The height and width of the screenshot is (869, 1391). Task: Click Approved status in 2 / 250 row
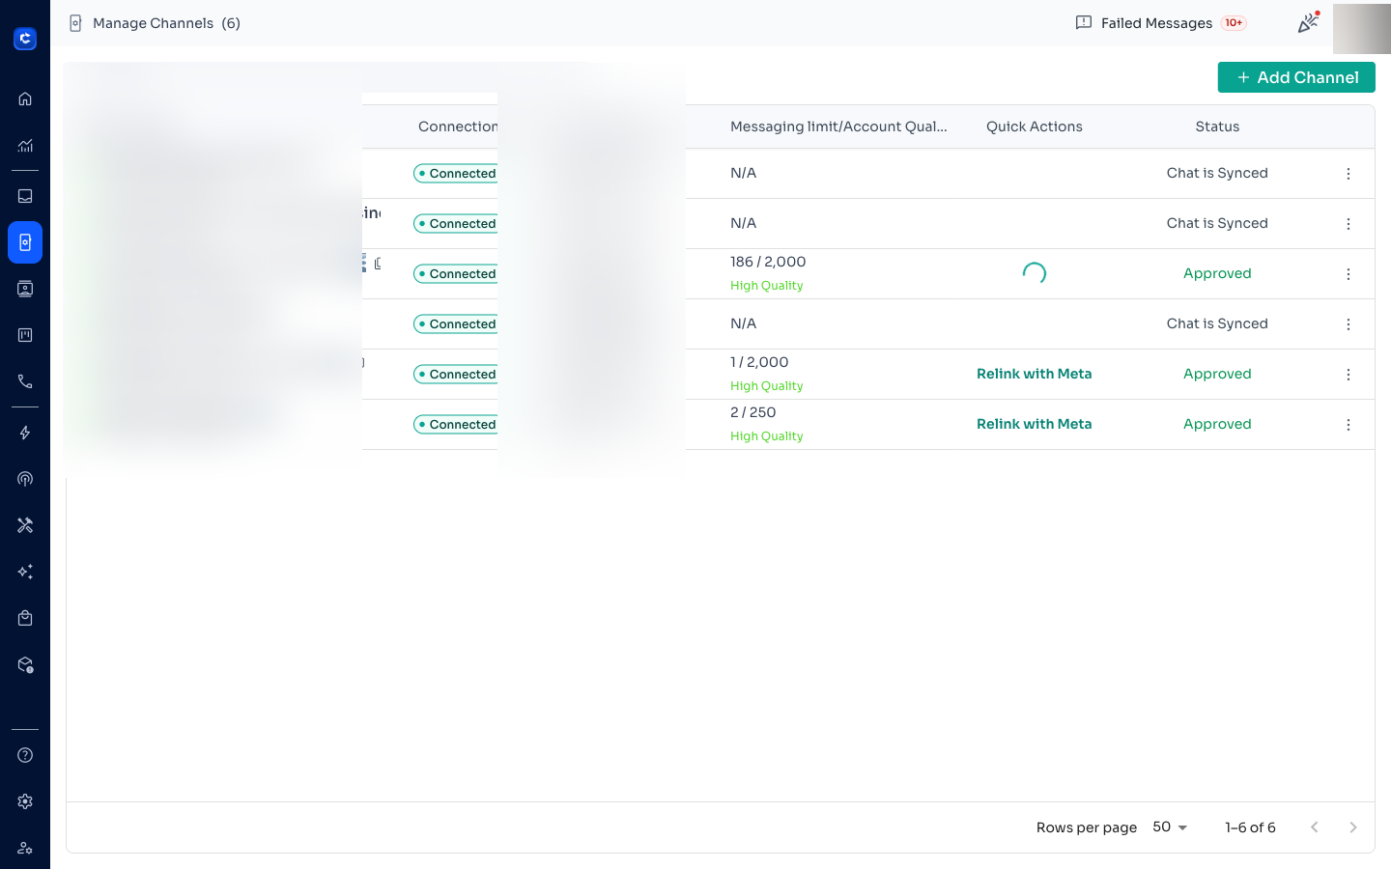tap(1217, 424)
